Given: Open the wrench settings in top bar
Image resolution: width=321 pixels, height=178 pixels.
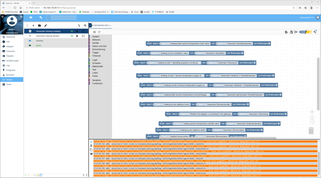Looking at the screenshot, I should [41, 18].
